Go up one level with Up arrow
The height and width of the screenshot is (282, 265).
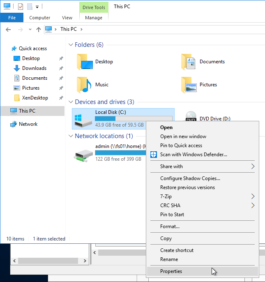(x=39, y=29)
